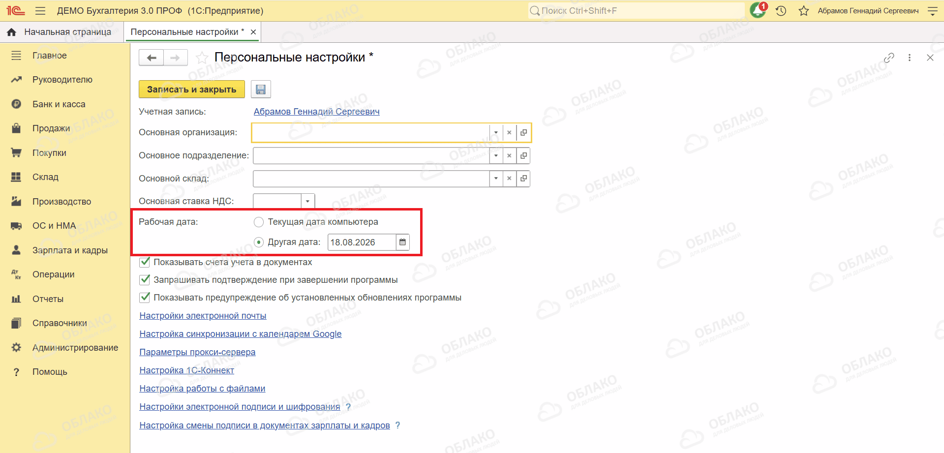Toggle Показывать счета учета в документах
The height and width of the screenshot is (453, 944).
(145, 262)
